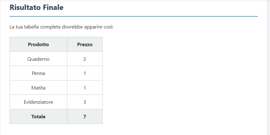Click the word "apparire" in the sentence
The width and height of the screenshot is (270, 135).
pyautogui.click(x=93, y=27)
